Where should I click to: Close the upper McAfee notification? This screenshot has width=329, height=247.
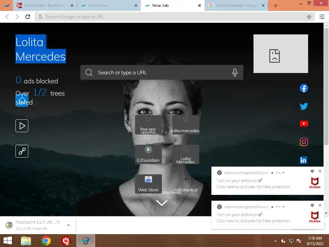pos(320,171)
